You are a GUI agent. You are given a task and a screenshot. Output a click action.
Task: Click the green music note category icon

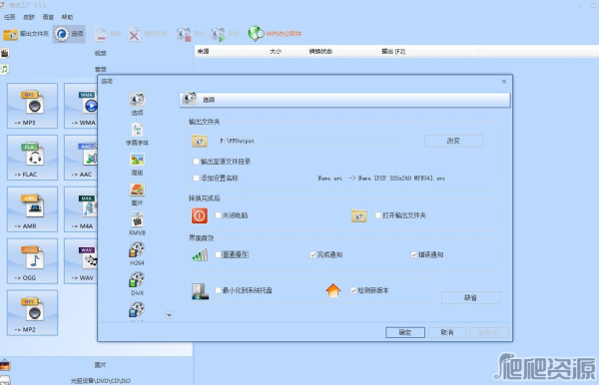(5, 69)
